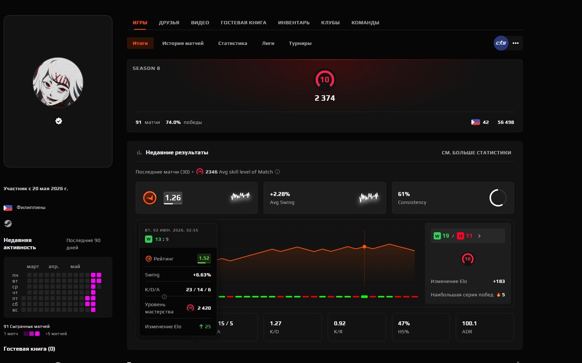Click the CS game selector icon

click(x=501, y=43)
